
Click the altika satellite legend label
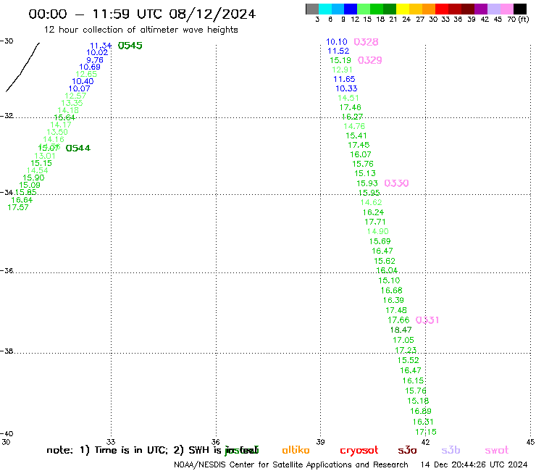click(296, 450)
